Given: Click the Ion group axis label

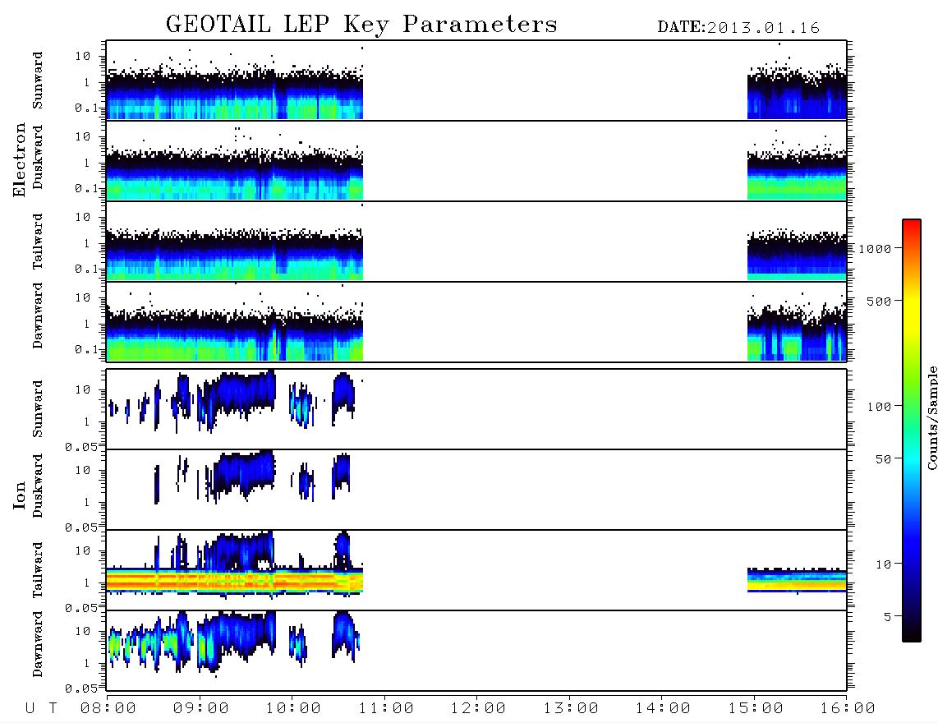Looking at the screenshot, I should pyautogui.click(x=20, y=495).
